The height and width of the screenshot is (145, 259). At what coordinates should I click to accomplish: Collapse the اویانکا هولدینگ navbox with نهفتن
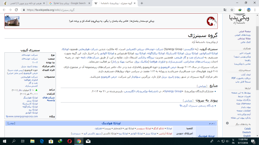click(x=11, y=123)
